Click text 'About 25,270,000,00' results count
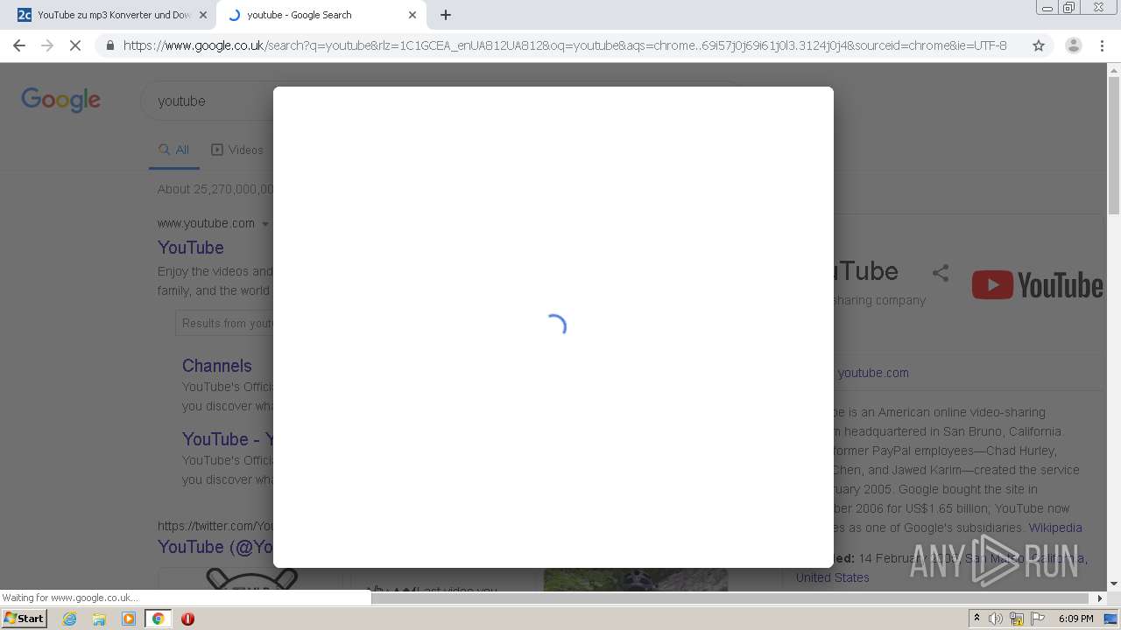 point(215,189)
